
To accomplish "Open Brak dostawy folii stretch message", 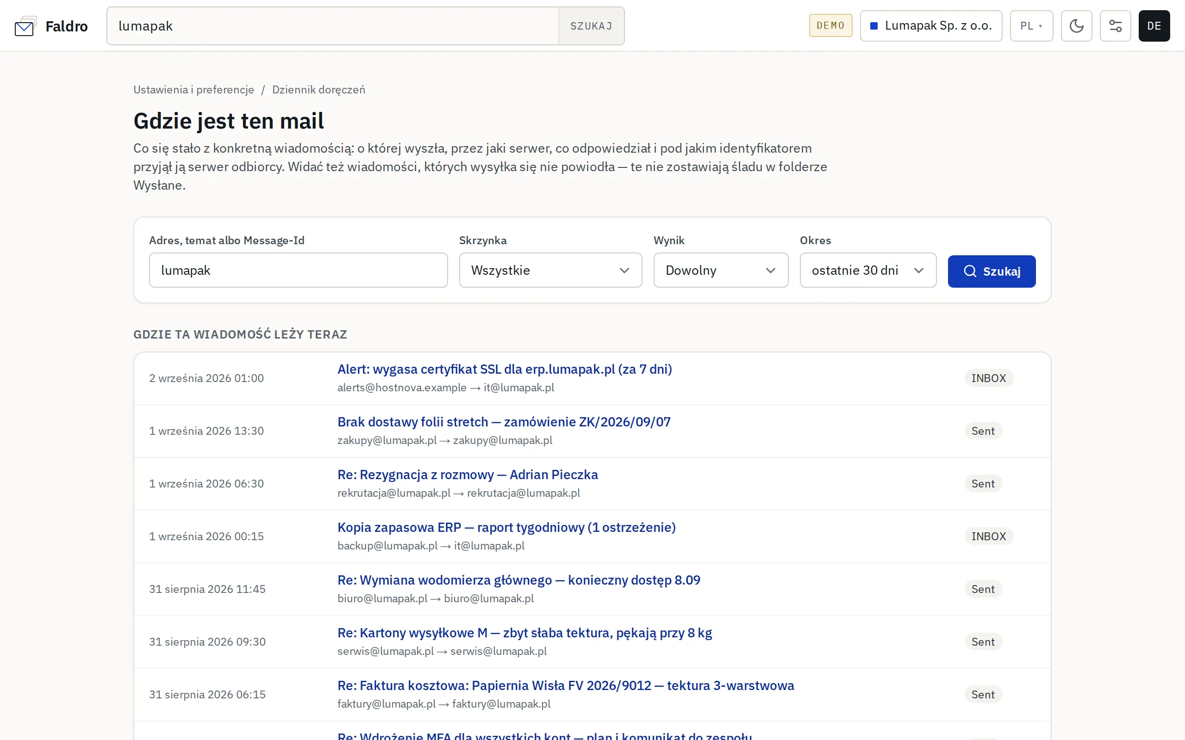I will coord(504,422).
